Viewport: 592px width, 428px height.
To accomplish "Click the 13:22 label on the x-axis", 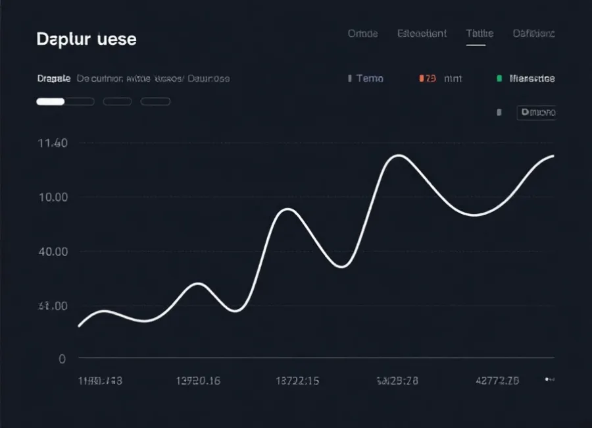I will coord(297,380).
